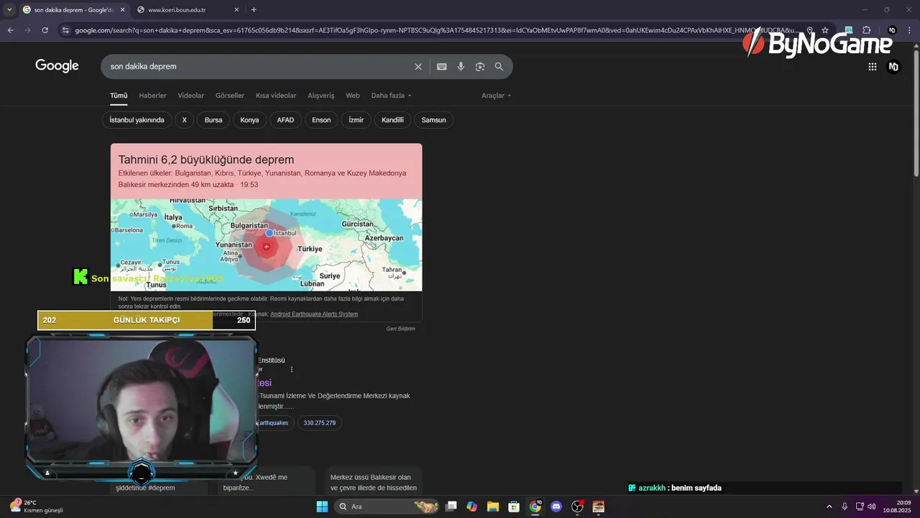Viewport: 920px width, 518px height.
Task: Click inside the Google search input field
Action: tap(259, 66)
